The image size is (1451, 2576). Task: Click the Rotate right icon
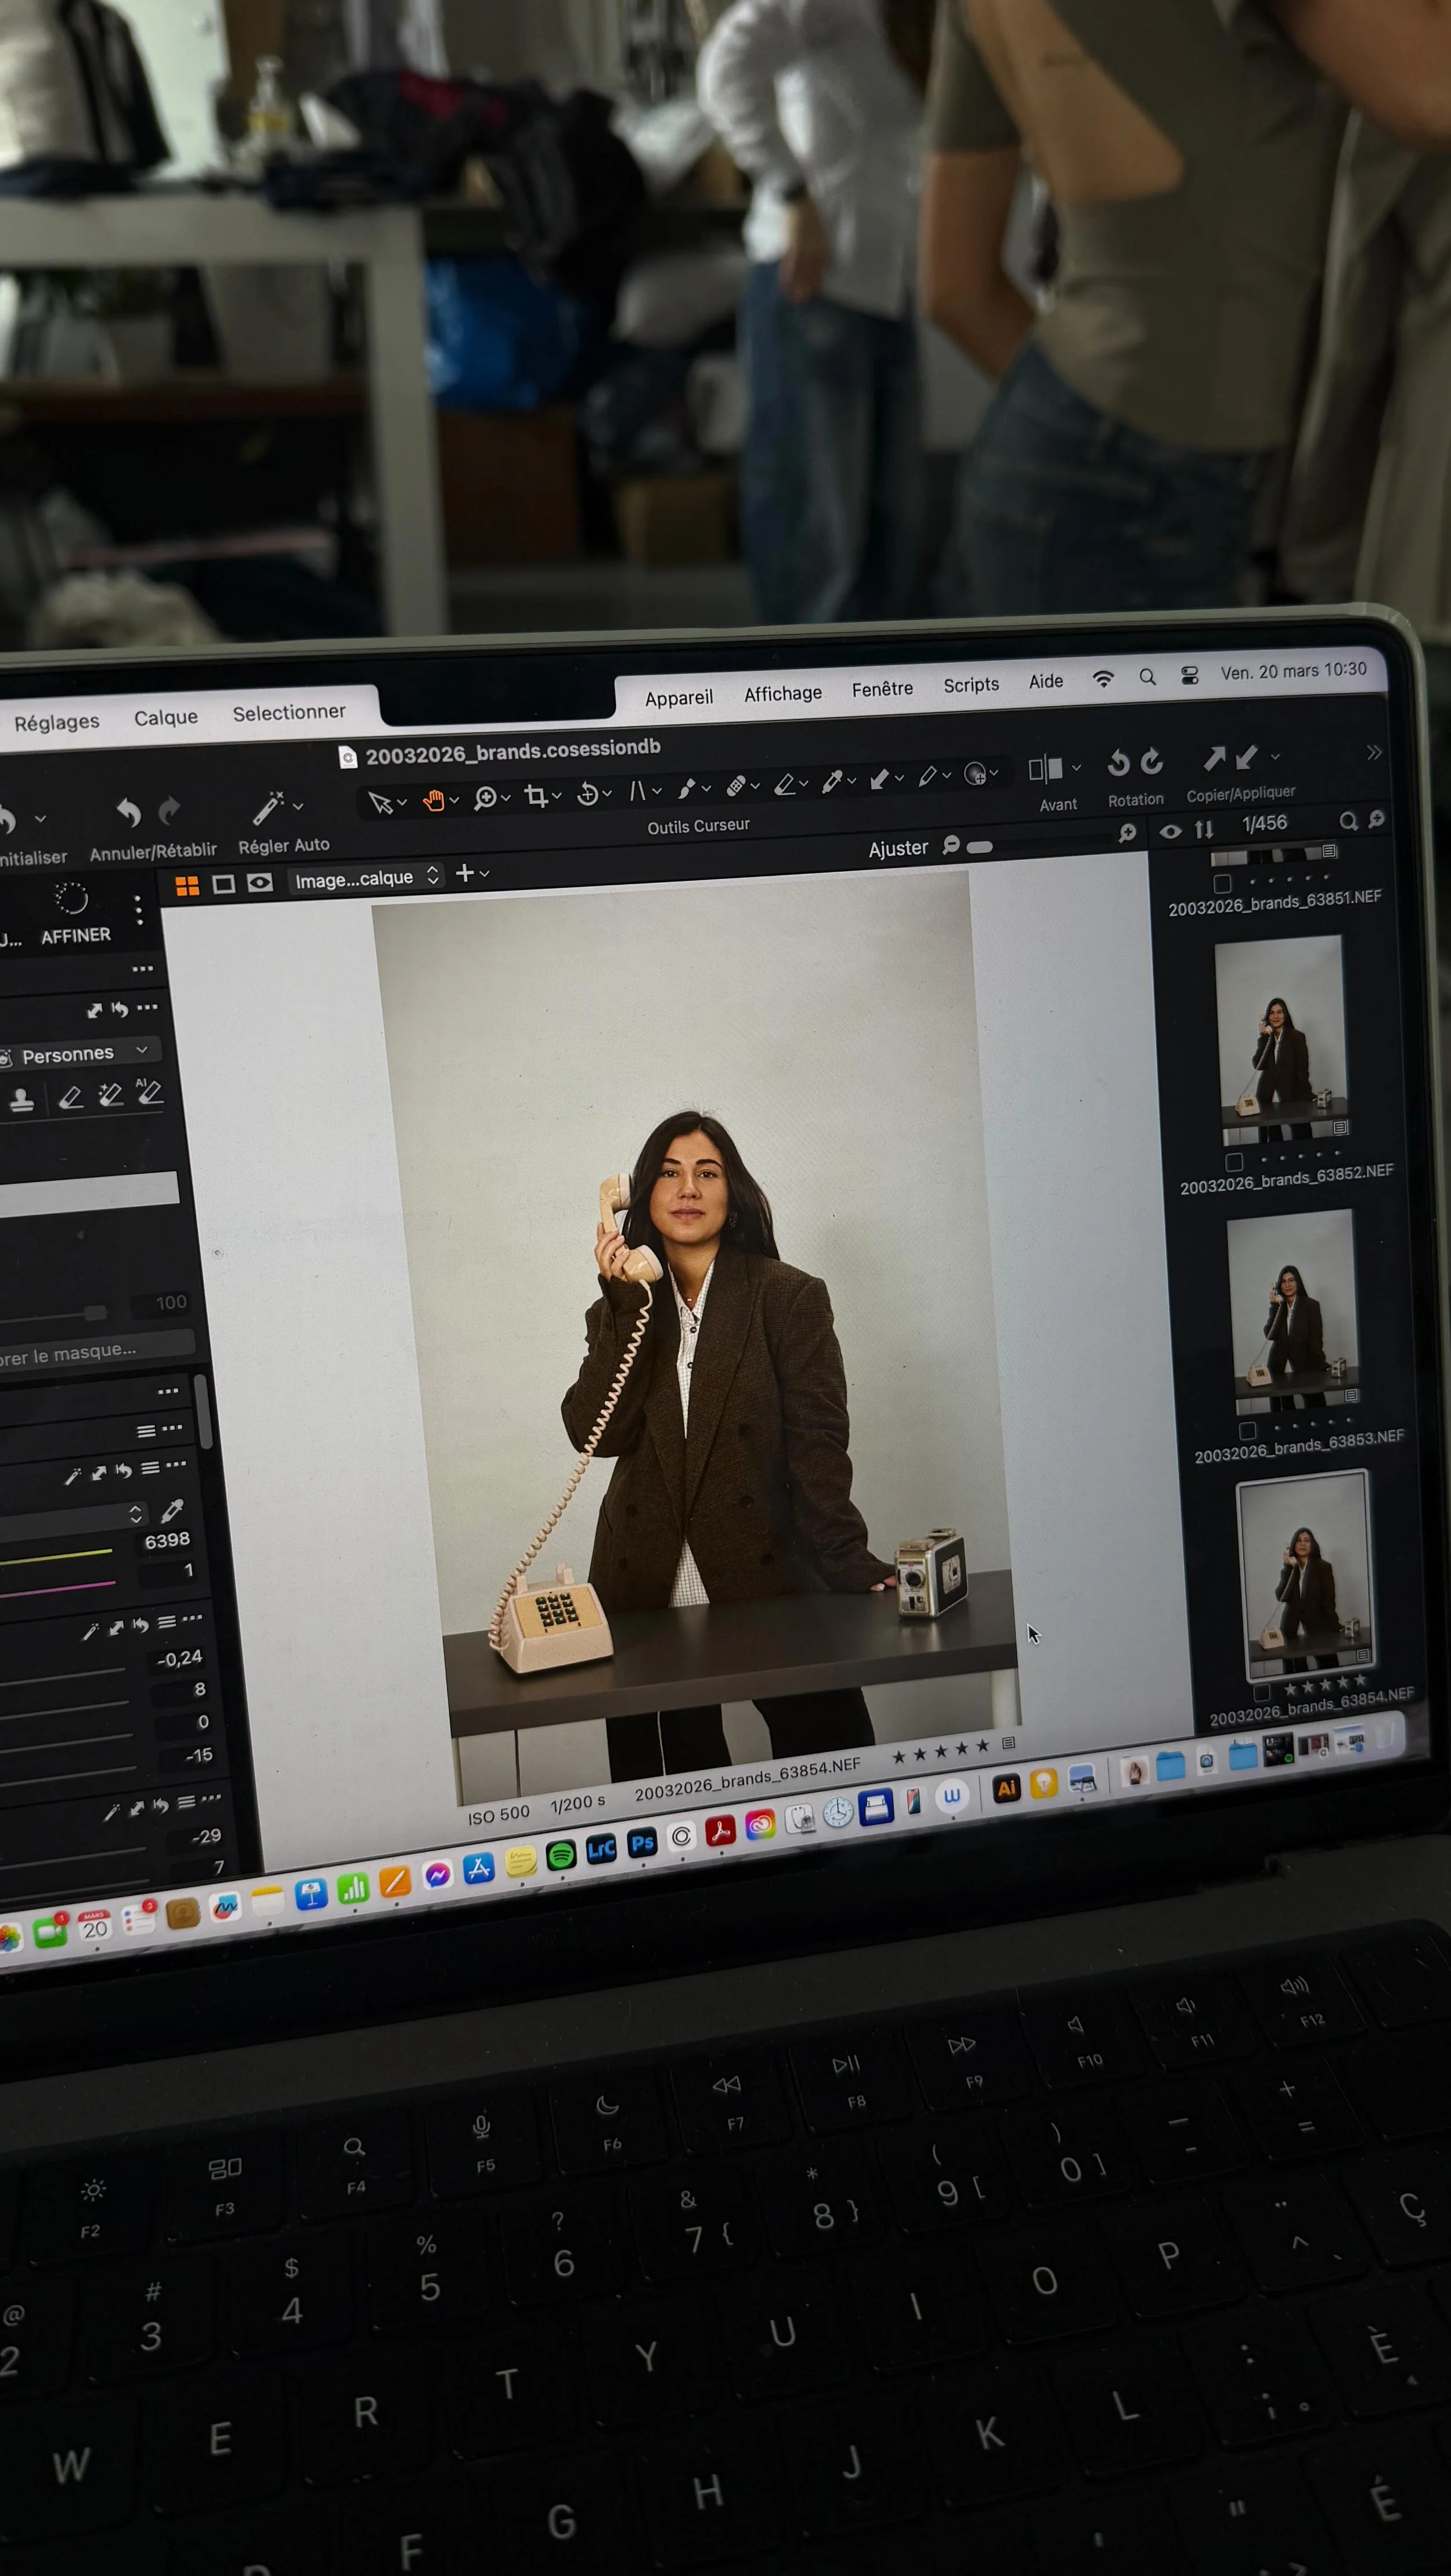point(1152,762)
